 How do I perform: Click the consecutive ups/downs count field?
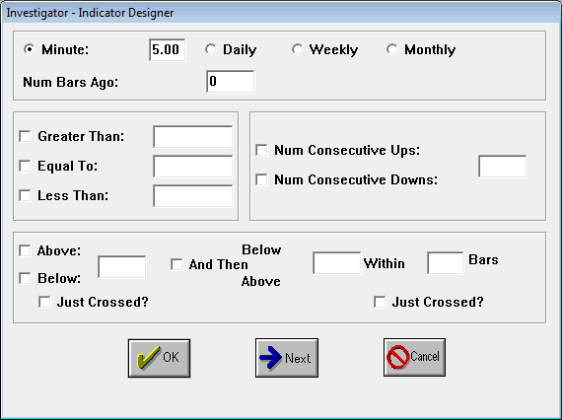(503, 166)
